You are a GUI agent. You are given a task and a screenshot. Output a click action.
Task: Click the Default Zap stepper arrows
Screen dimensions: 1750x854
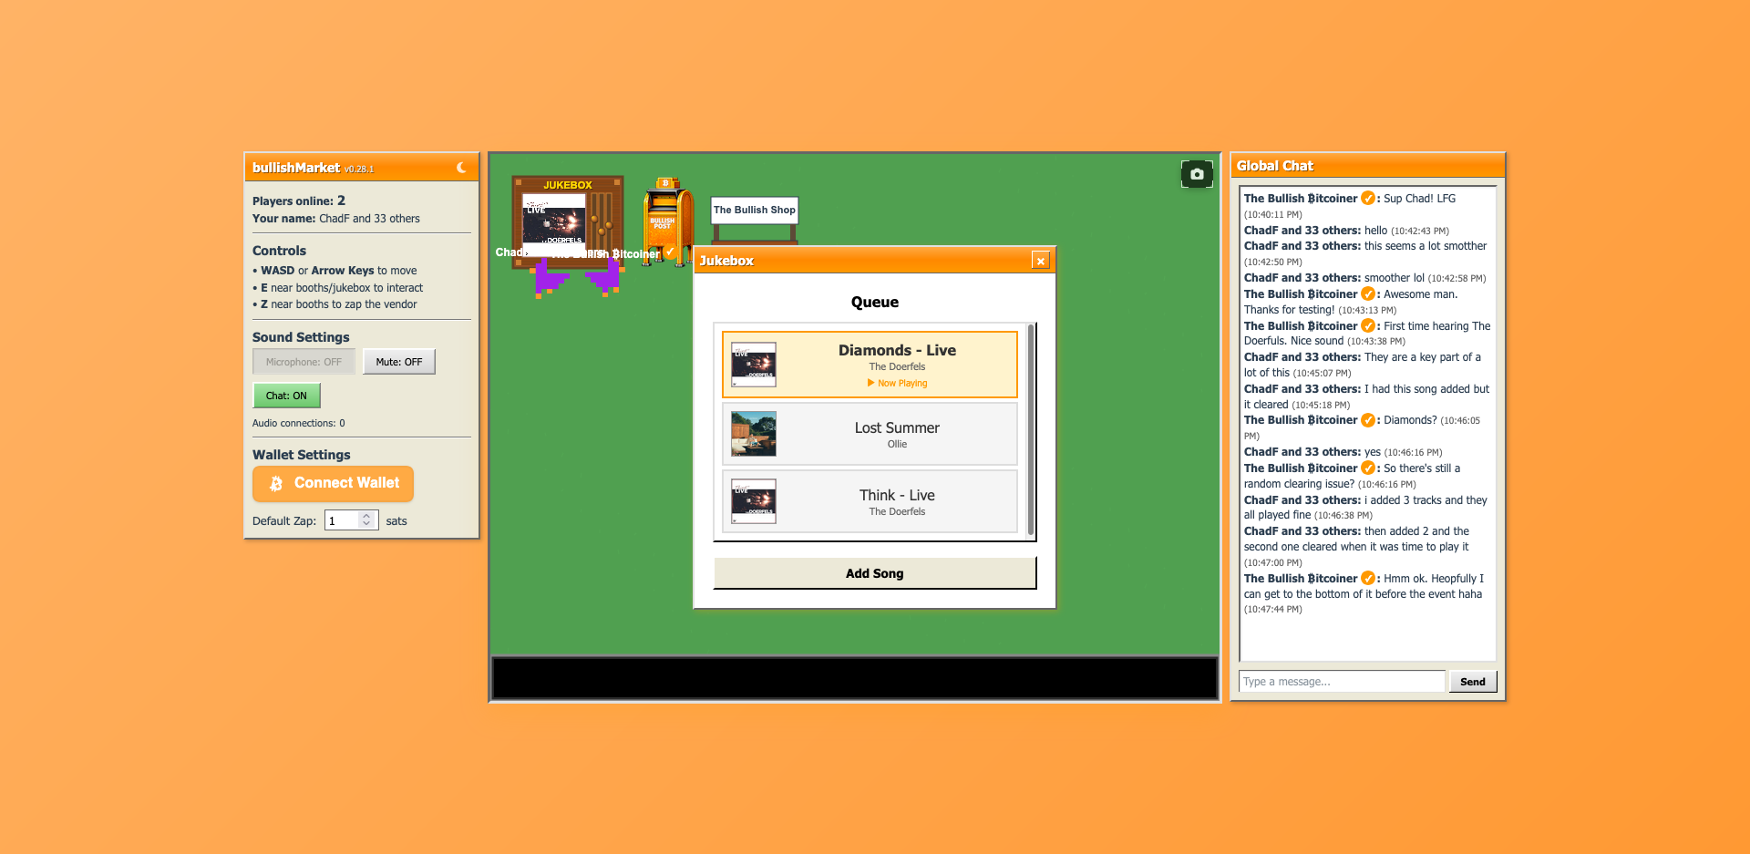click(366, 520)
